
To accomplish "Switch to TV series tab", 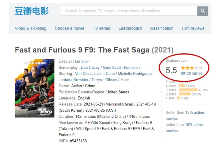I will pos(101,28).
